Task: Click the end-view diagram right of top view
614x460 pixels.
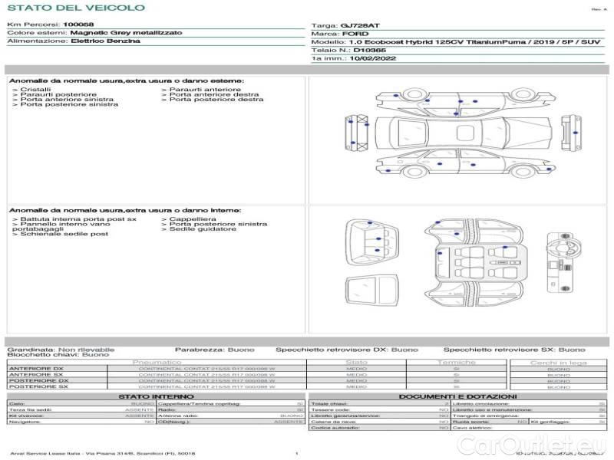Action: pos(571,133)
